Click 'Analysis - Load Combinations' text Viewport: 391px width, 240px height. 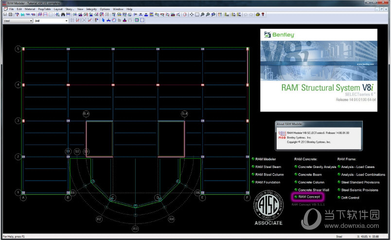[x=363, y=175]
